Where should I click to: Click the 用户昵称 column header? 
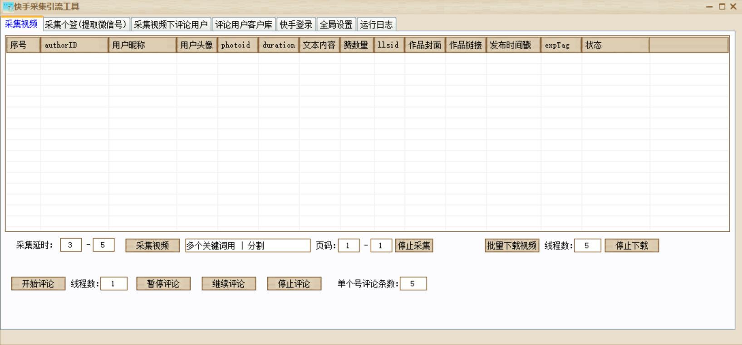[142, 45]
